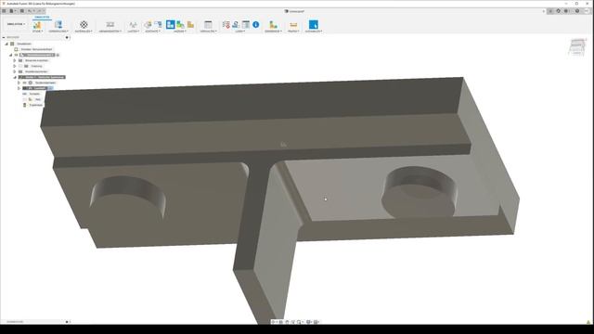Click the Vereinfachen (simplify) toolbar icon

(x=58, y=25)
